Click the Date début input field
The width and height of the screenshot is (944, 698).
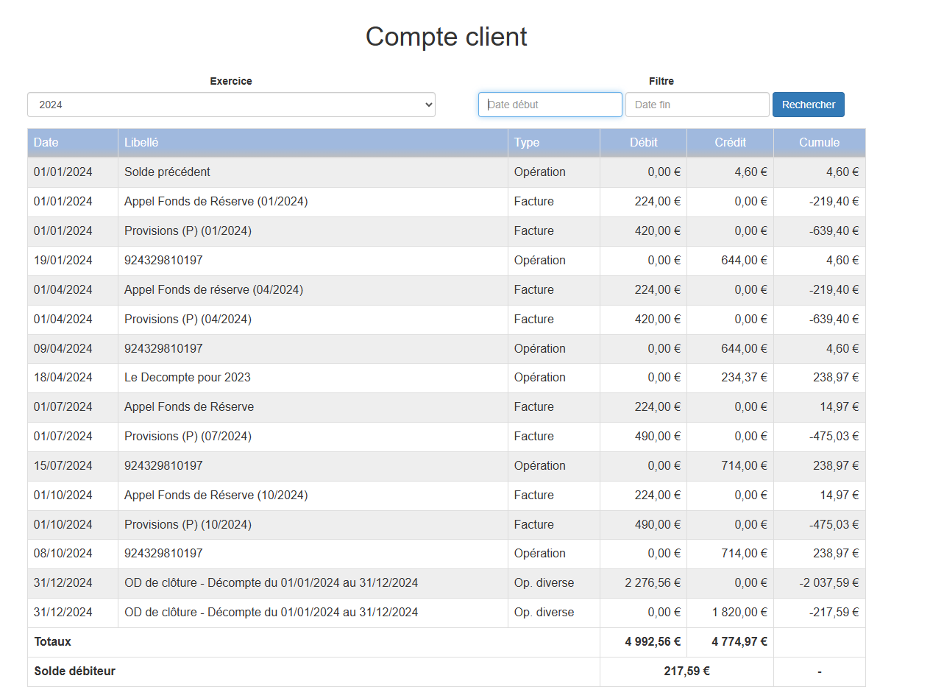coord(550,105)
